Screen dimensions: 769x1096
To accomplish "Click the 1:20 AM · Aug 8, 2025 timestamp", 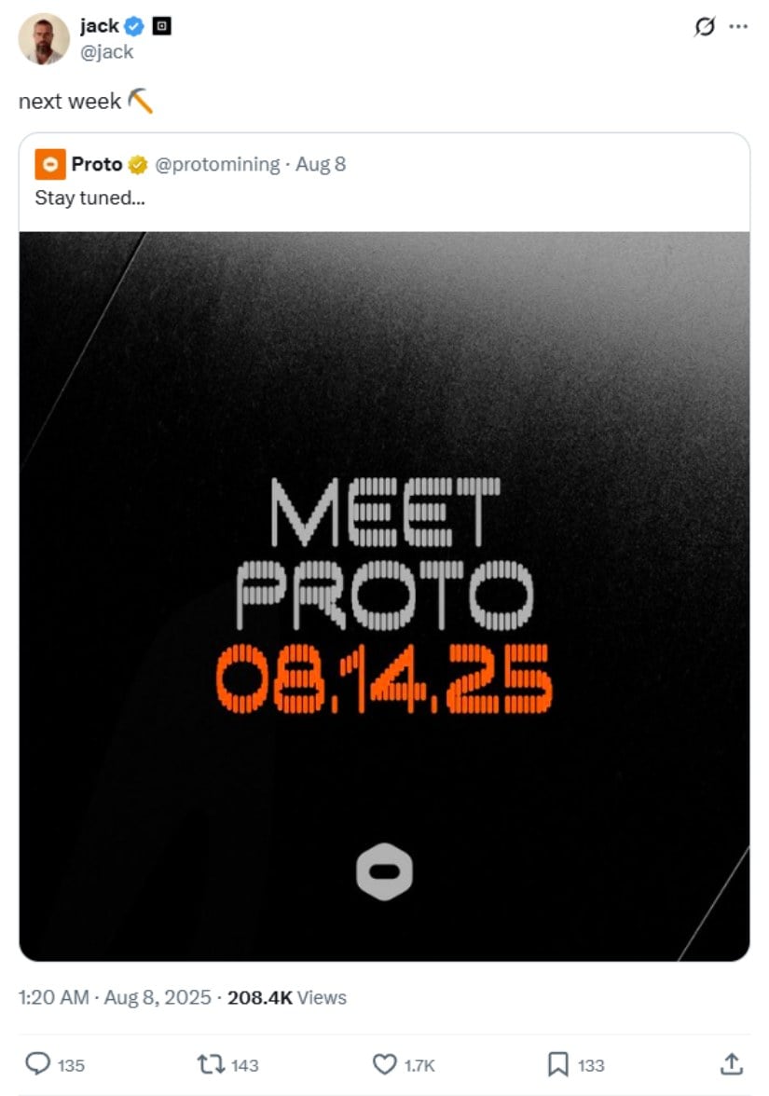I will (x=115, y=997).
